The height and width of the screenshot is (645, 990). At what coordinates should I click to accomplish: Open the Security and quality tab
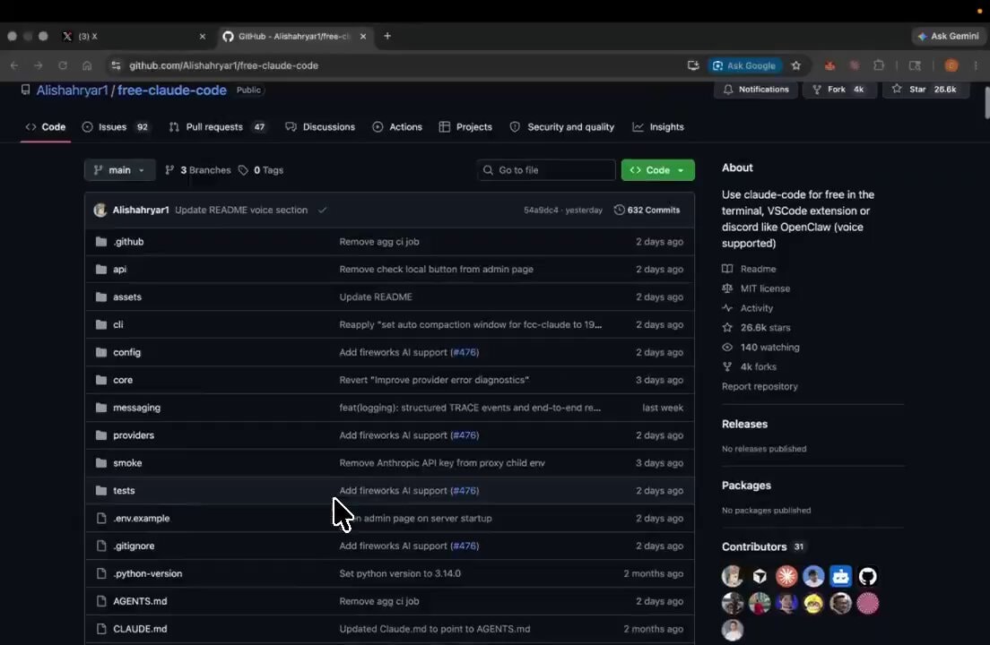click(x=562, y=126)
